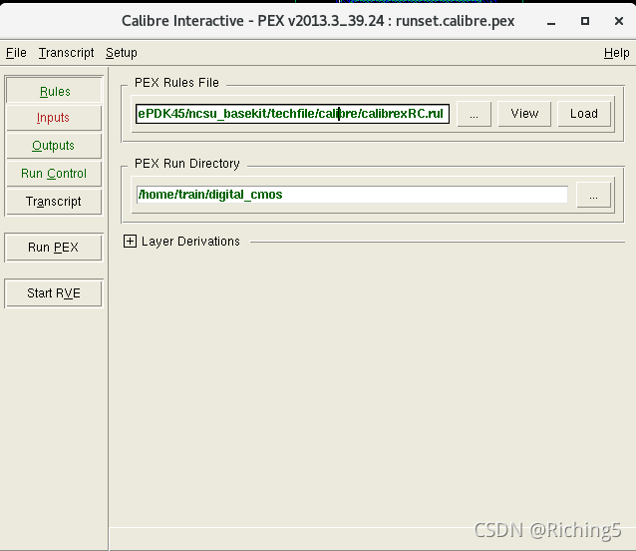
Task: Open the Setup menu
Action: click(122, 53)
